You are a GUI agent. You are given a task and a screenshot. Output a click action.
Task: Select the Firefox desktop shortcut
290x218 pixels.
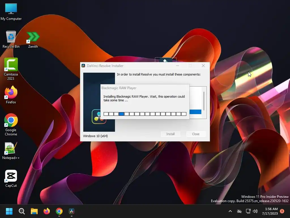pos(11,95)
